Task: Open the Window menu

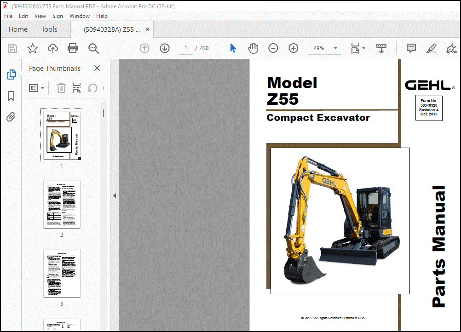Action: point(80,16)
